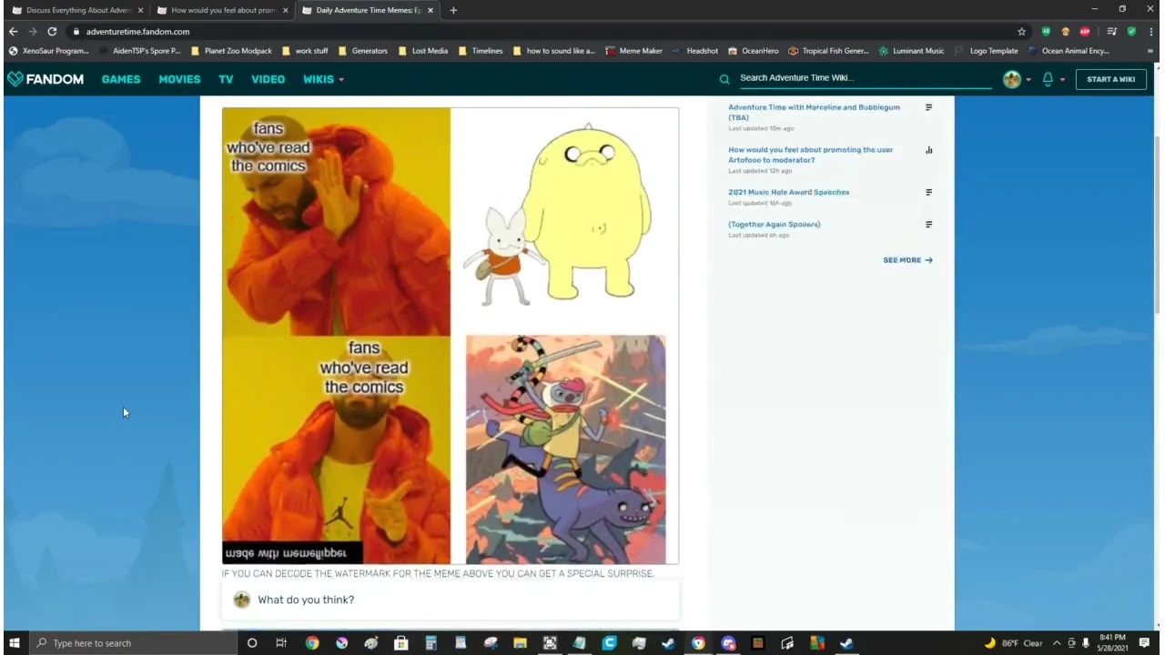
Task: Click the browser refresh icon
Action: (52, 31)
